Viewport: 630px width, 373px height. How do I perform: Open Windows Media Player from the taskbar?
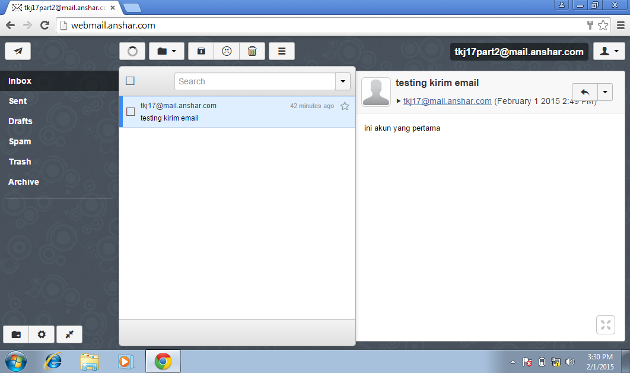tap(126, 362)
